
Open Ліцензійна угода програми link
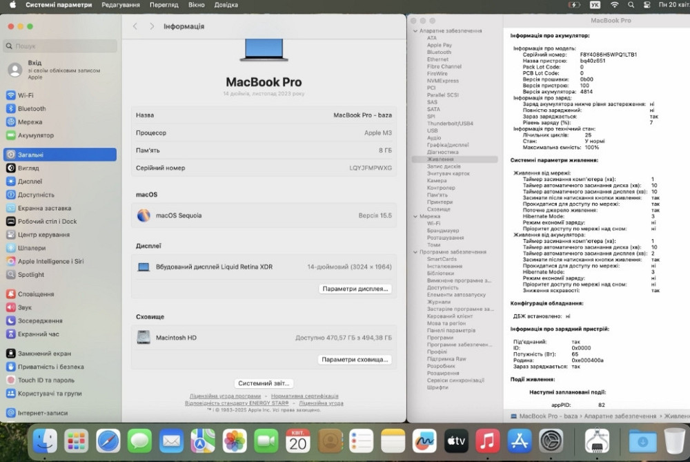pos(225,396)
